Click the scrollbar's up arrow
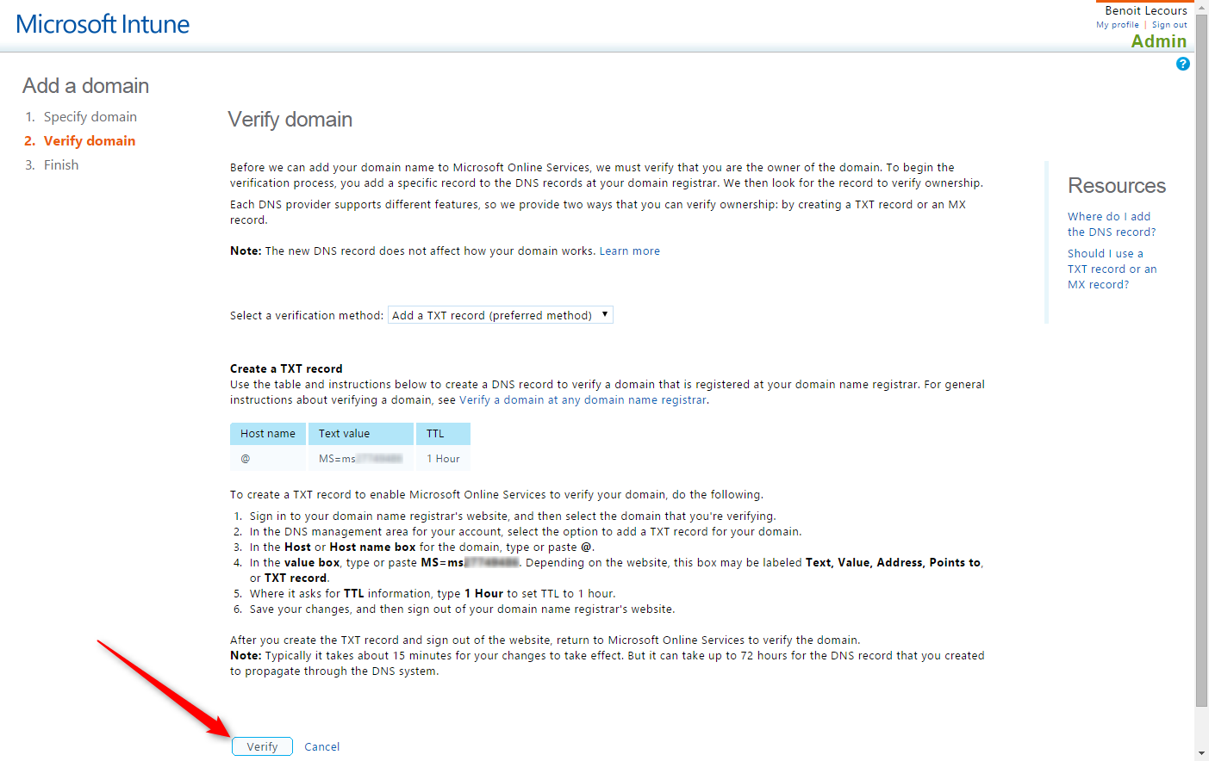Image resolution: width=1209 pixels, height=761 pixels. point(1201,7)
